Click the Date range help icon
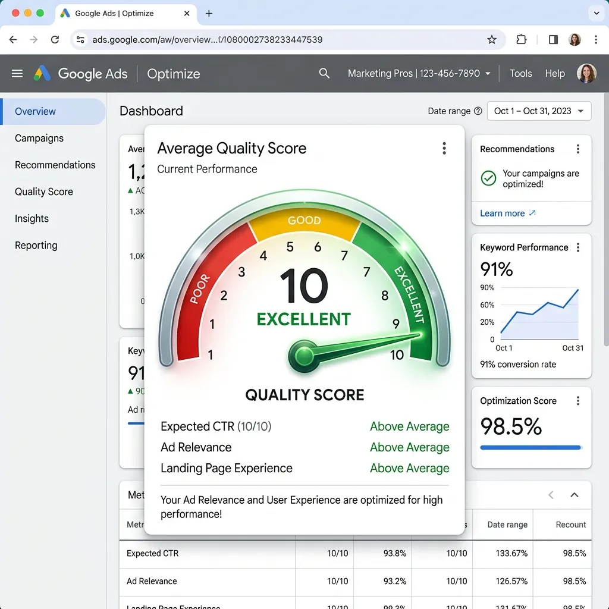The height and width of the screenshot is (609, 609). (478, 111)
